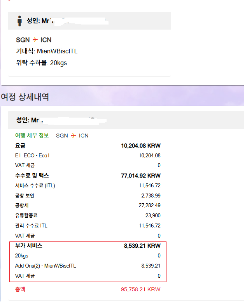Click the airplane icon beside SGN in itinerary
This screenshot has width=247, height=303.
tap(73, 136)
